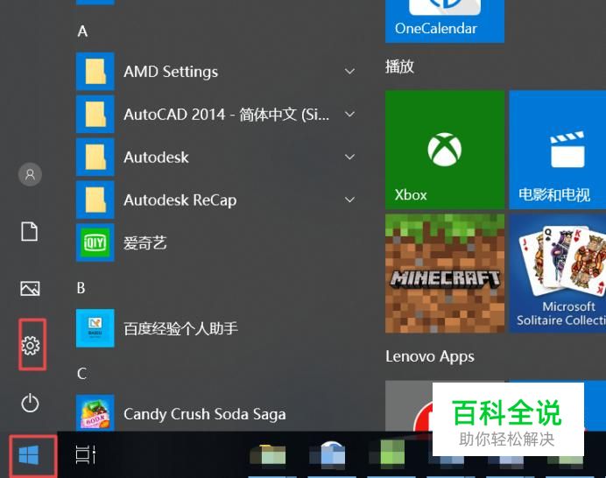The image size is (606, 478).
Task: Click the Lenovo Apps group title
Action: tap(430, 356)
